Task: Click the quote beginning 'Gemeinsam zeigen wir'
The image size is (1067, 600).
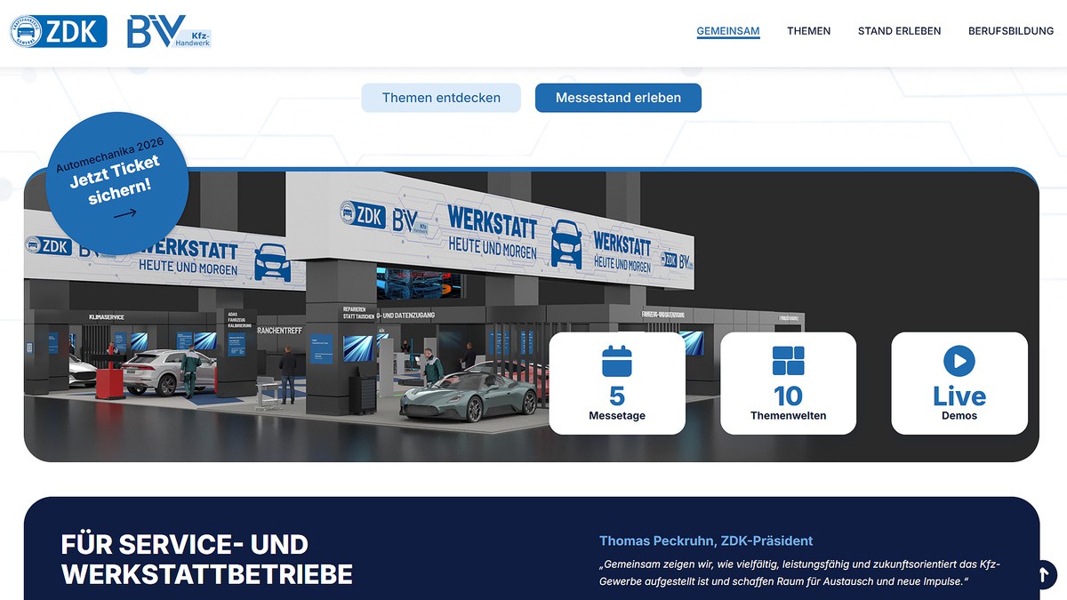Action: (x=799, y=573)
